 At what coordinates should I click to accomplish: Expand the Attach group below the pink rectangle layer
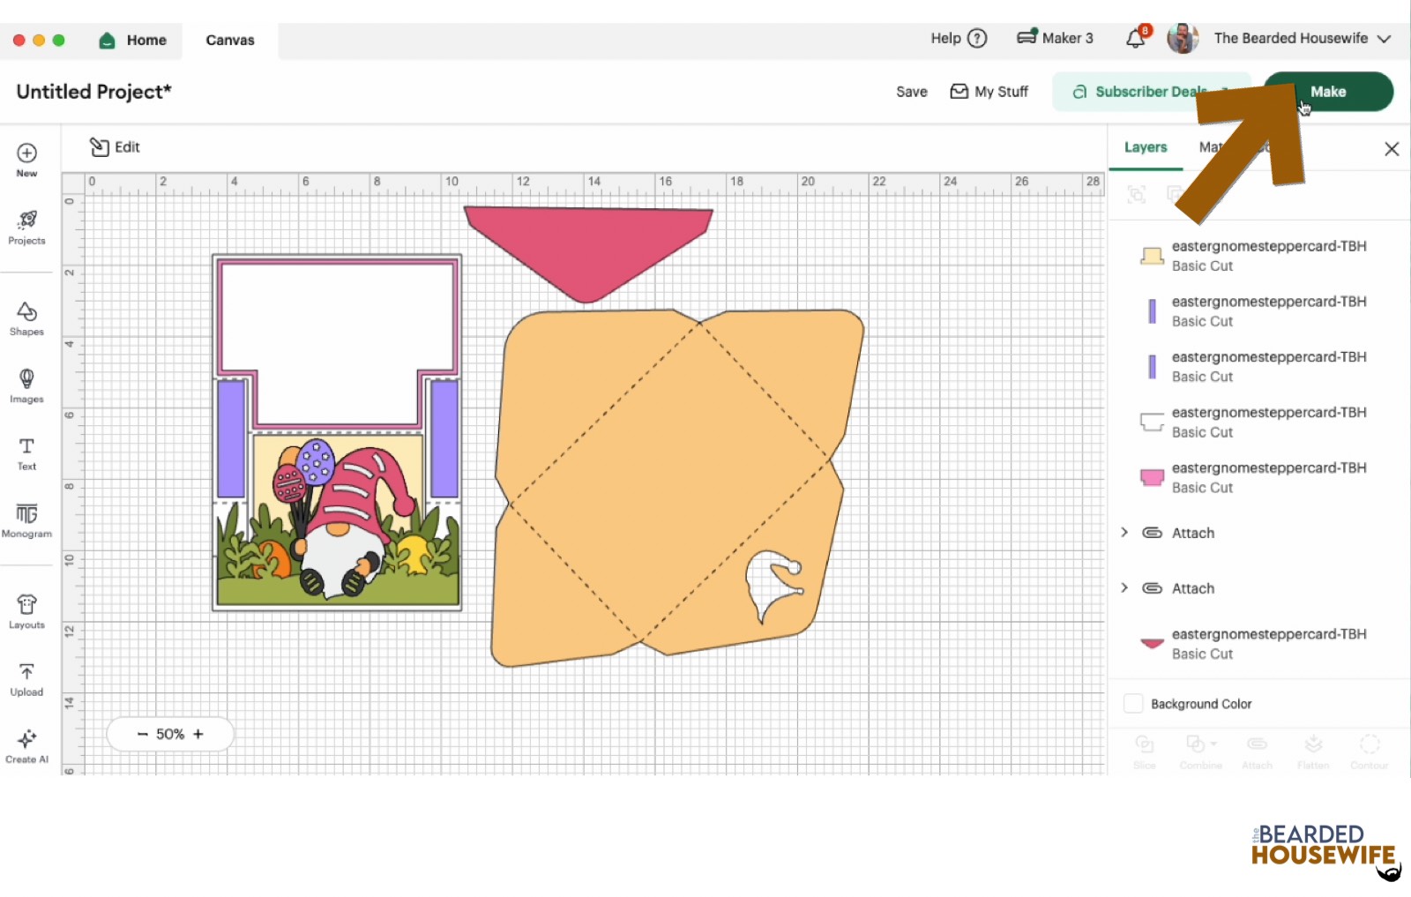pyautogui.click(x=1124, y=533)
